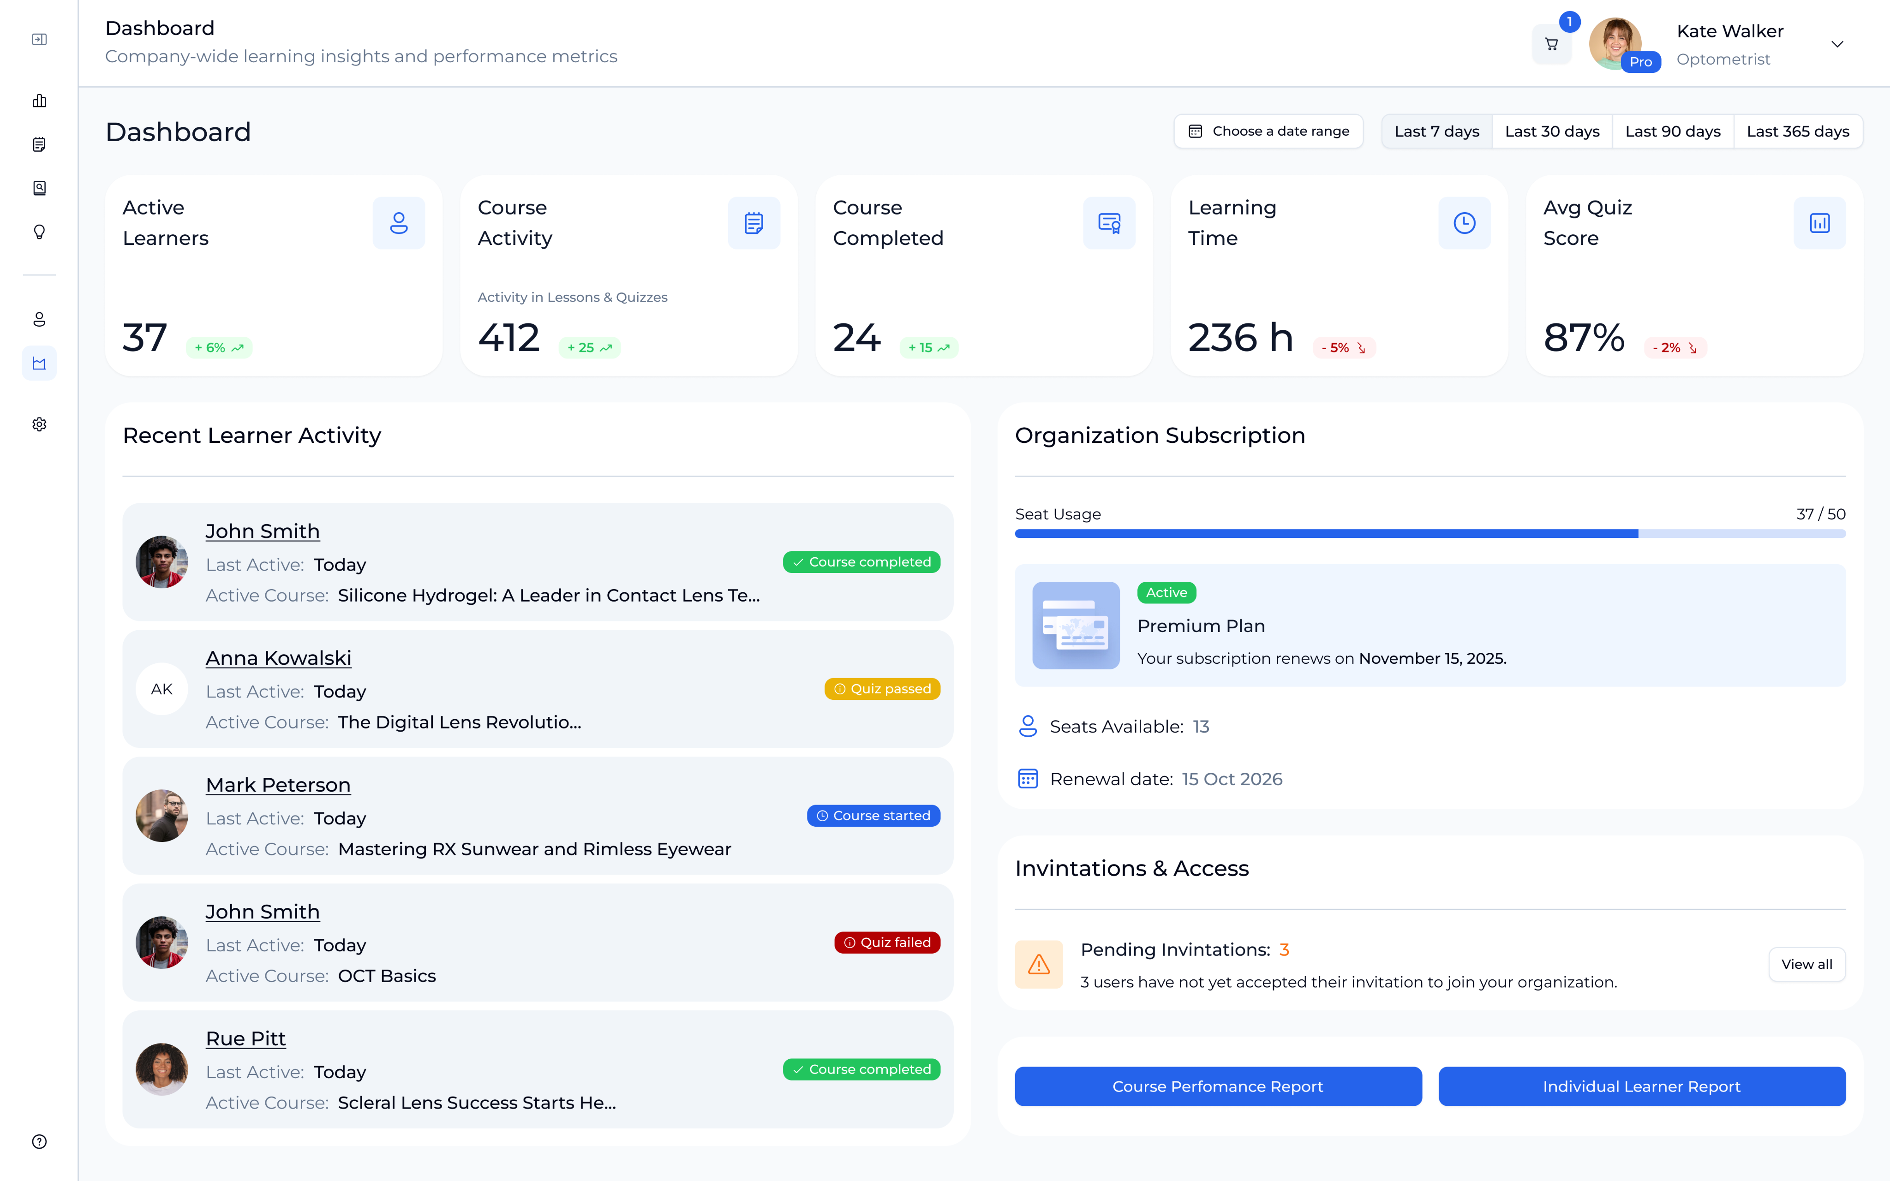This screenshot has width=1890, height=1181.
Task: Expand the sidebar with the top icon
Action: (39, 39)
